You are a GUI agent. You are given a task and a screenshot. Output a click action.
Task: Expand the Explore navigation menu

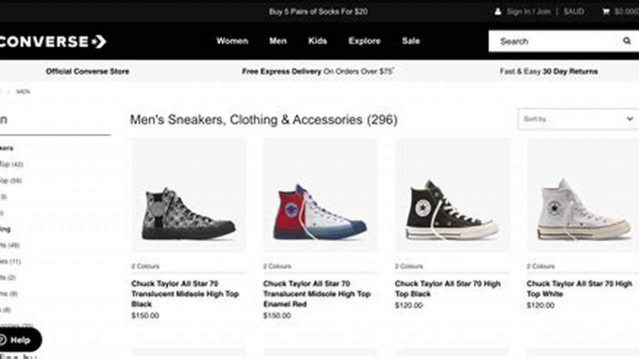(364, 41)
